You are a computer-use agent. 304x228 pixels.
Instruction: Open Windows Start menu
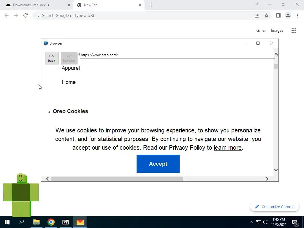click(7, 222)
